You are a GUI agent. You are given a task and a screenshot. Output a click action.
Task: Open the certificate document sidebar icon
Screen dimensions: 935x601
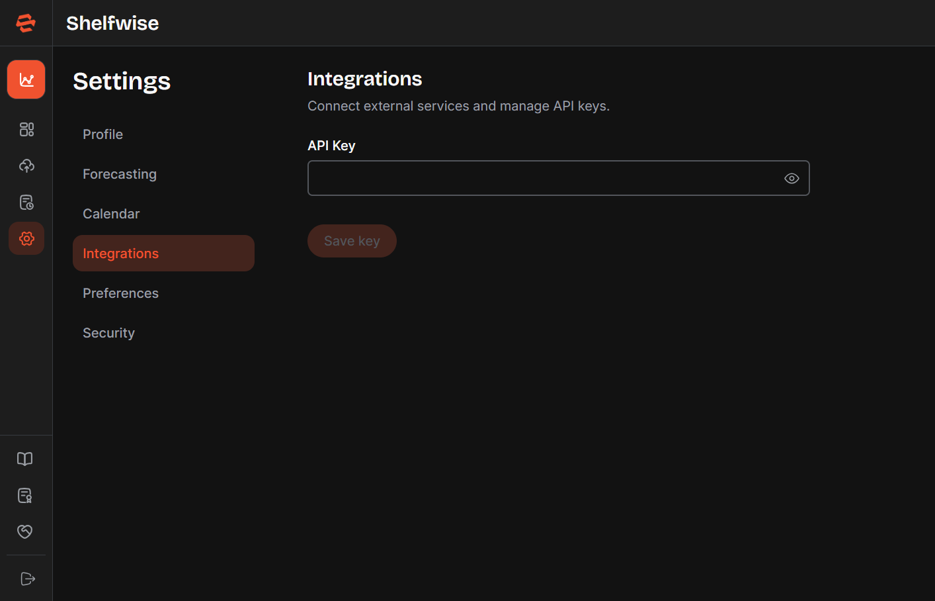click(x=25, y=495)
